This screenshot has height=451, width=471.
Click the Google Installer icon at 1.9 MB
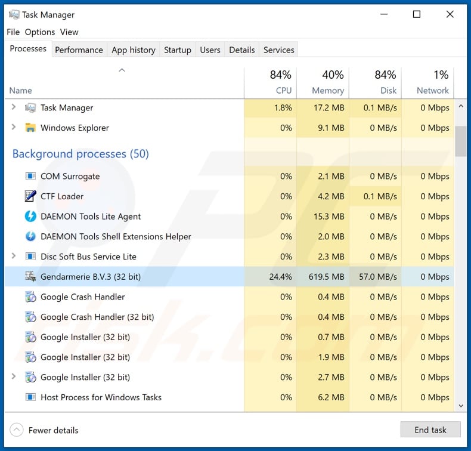[30, 357]
